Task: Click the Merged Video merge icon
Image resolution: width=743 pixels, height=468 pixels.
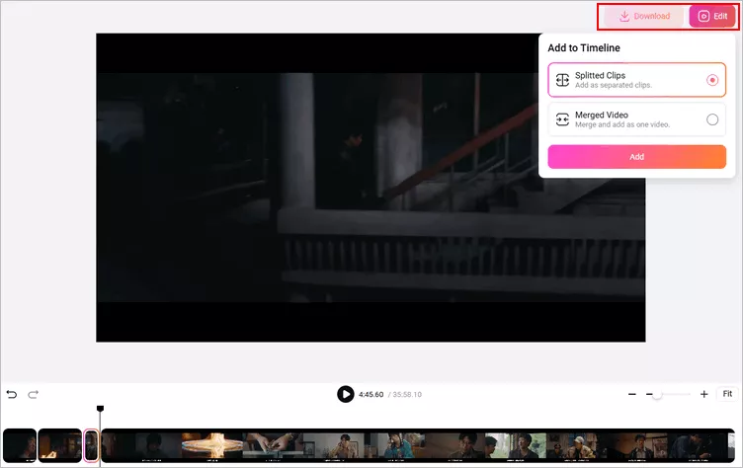Action: (562, 119)
